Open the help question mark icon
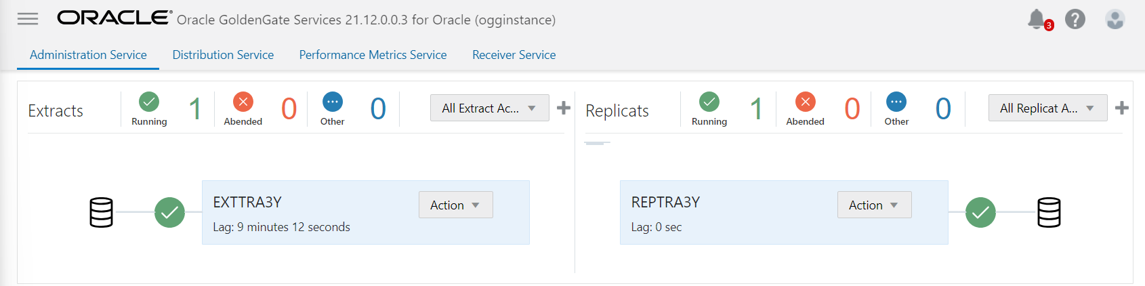Image resolution: width=1145 pixels, height=286 pixels. click(1075, 19)
